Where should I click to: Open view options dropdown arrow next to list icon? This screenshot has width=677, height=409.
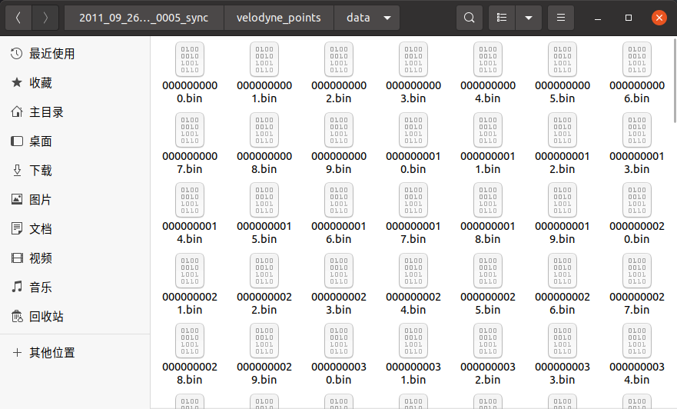pos(529,18)
